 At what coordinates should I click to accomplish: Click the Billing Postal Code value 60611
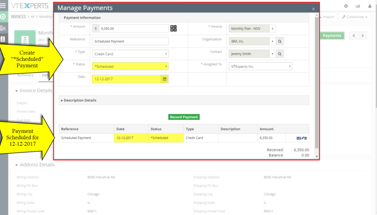[x=92, y=211]
